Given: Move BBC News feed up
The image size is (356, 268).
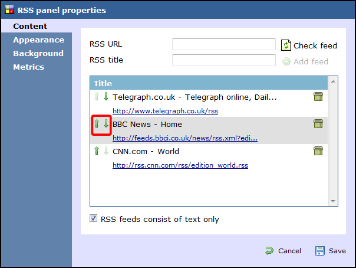Looking at the screenshot, I should [97, 123].
